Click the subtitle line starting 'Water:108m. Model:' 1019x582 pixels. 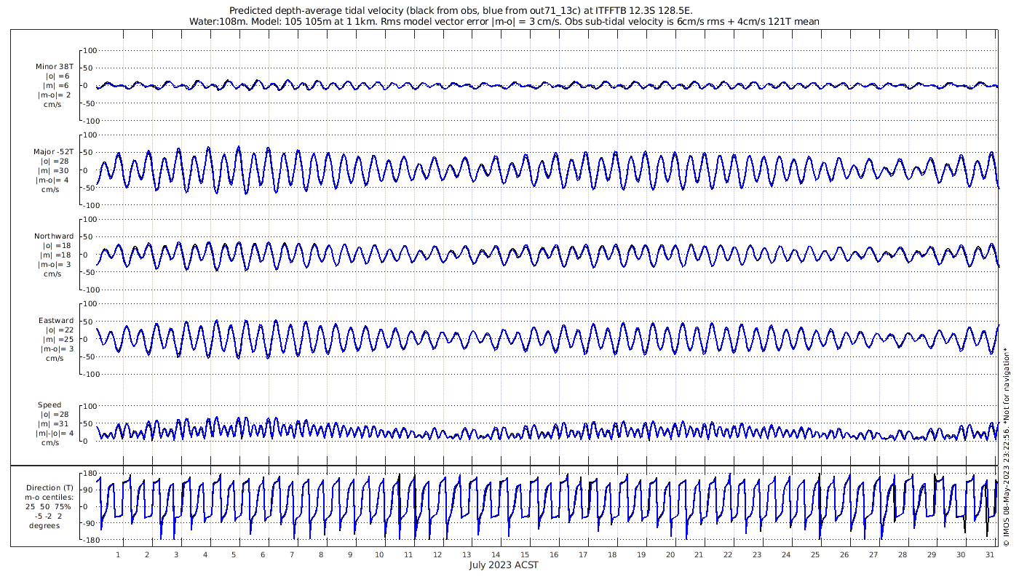504,22
